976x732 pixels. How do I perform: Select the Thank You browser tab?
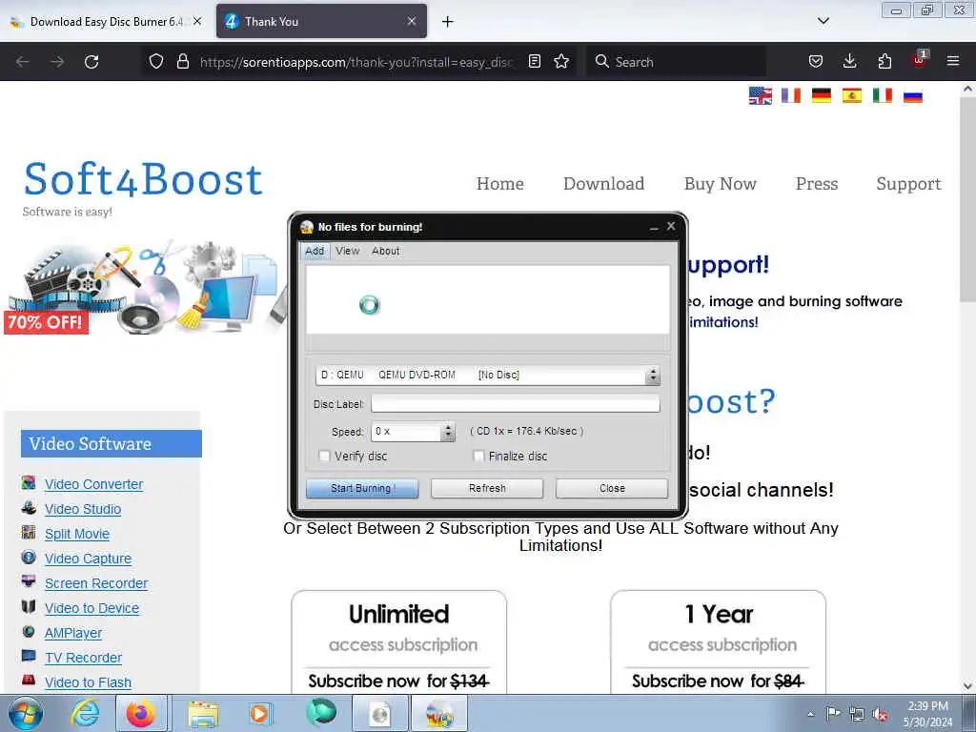coord(312,22)
